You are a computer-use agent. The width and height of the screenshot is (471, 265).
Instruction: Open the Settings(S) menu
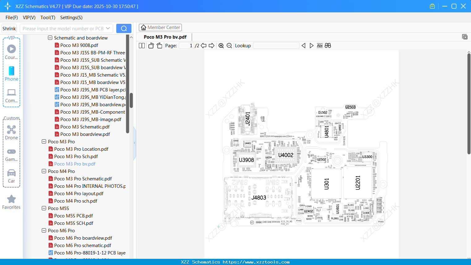click(71, 18)
